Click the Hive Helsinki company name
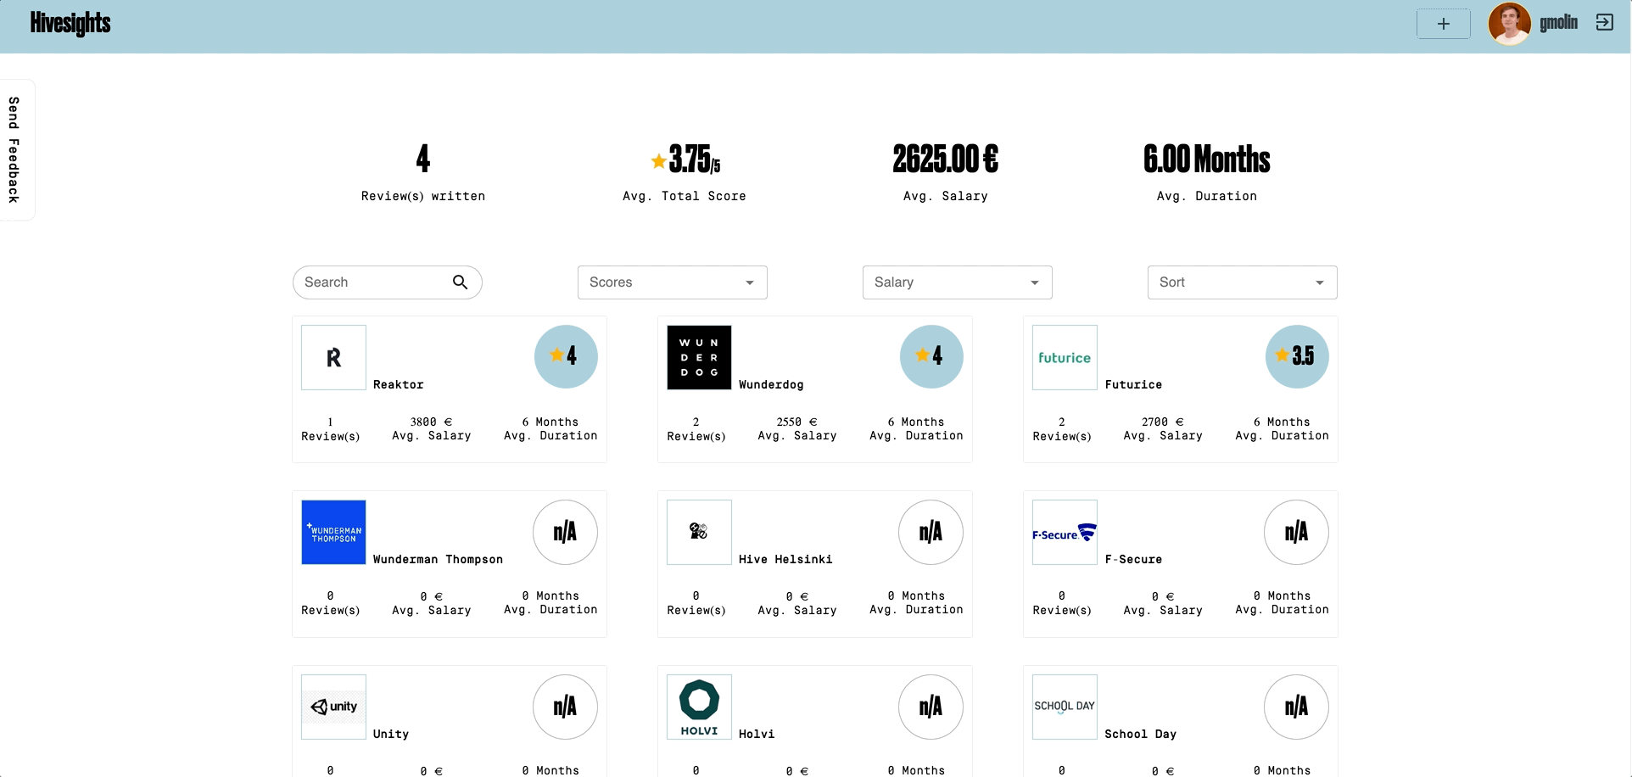Viewport: 1632px width, 777px height. pyautogui.click(x=785, y=559)
